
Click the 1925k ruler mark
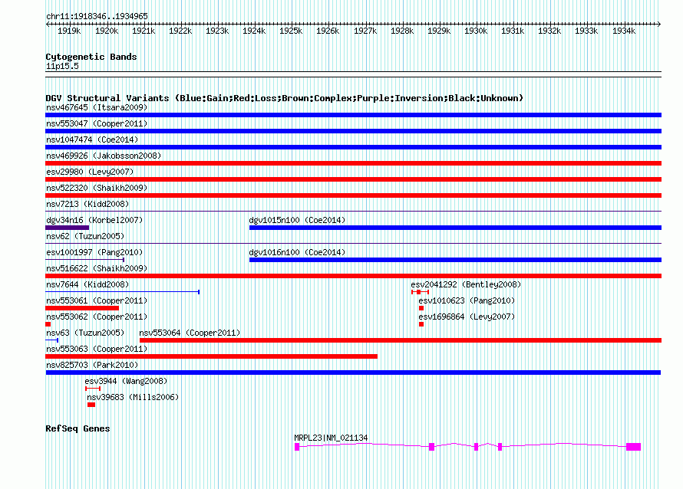click(x=291, y=31)
